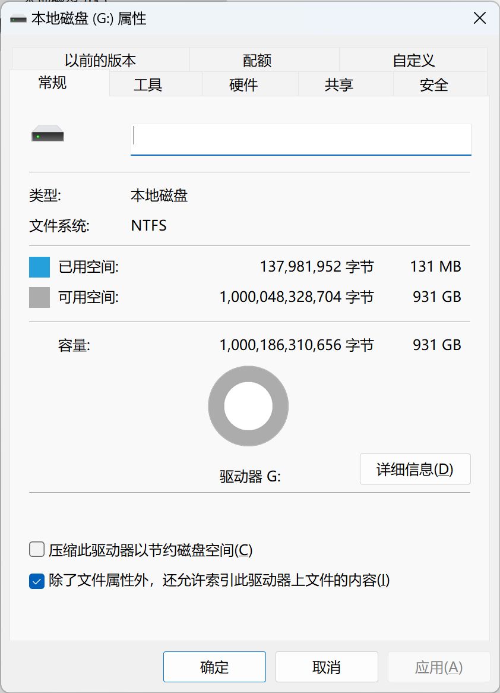Screen dimensions: 500x693
Task: Click the gray free space color square
Action: click(39, 297)
